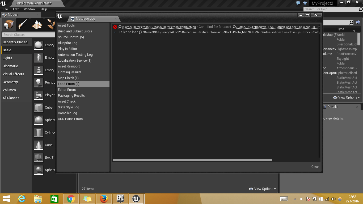Click the chat bubble icon near MyProject2
363x204 pixels.
click(298, 3)
